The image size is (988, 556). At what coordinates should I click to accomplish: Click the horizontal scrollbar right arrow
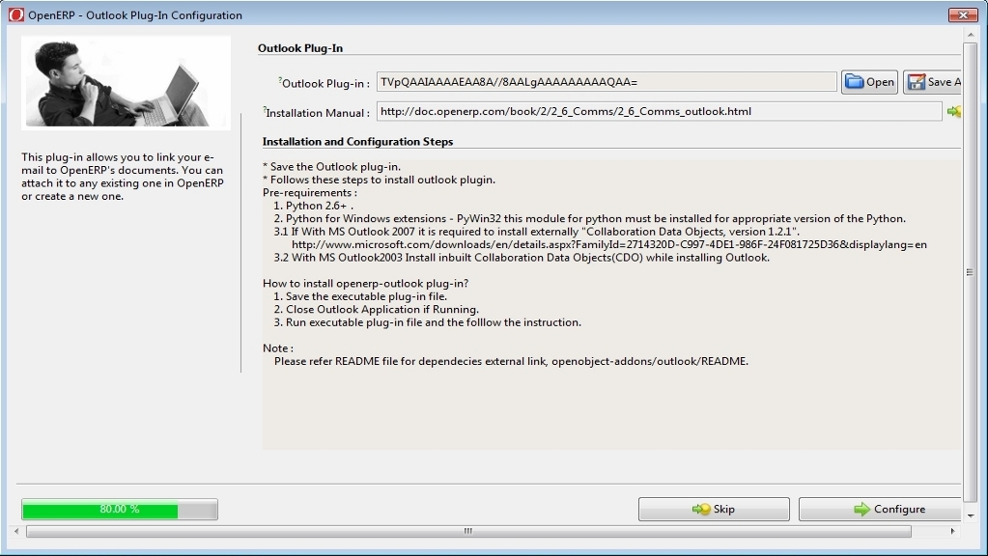(x=953, y=531)
